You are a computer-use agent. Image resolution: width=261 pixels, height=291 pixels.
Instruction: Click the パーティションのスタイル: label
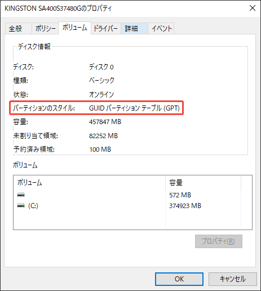click(44, 108)
